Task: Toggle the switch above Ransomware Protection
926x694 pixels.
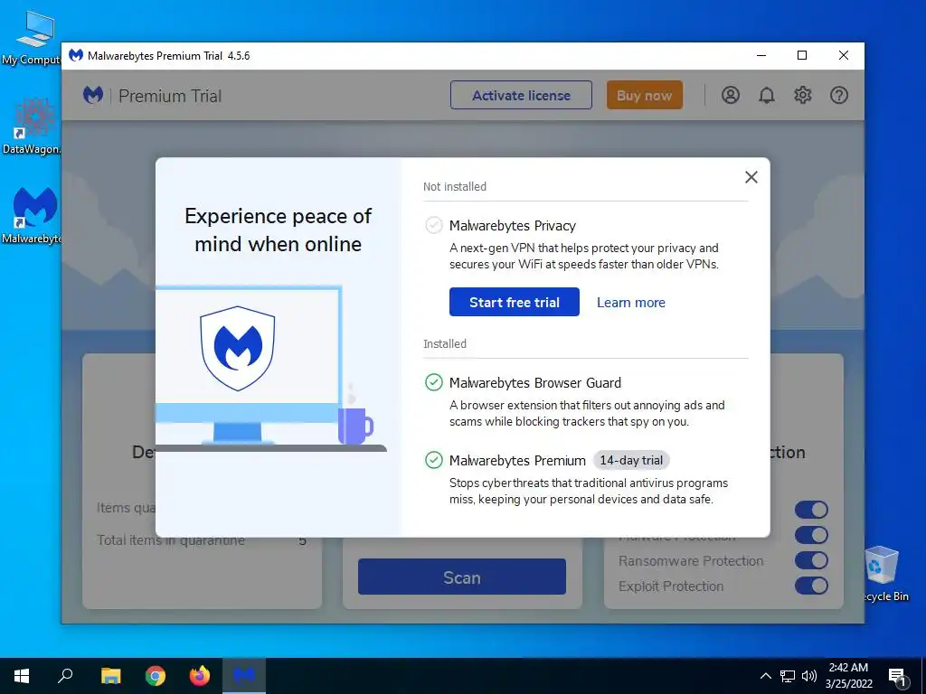Action: [811, 535]
